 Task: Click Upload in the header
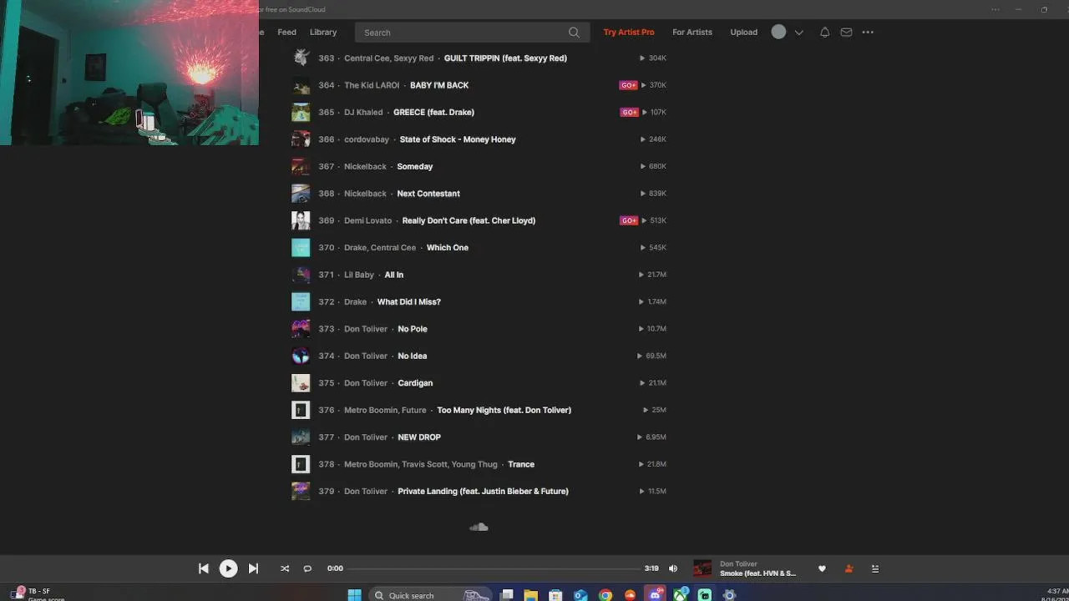pyautogui.click(x=743, y=33)
